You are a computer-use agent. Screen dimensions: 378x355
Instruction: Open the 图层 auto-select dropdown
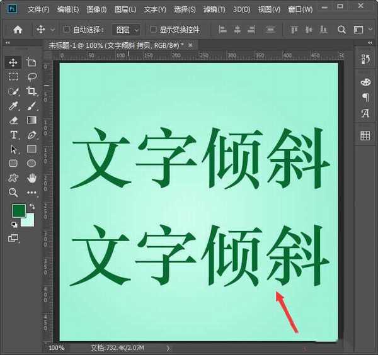[x=126, y=30]
